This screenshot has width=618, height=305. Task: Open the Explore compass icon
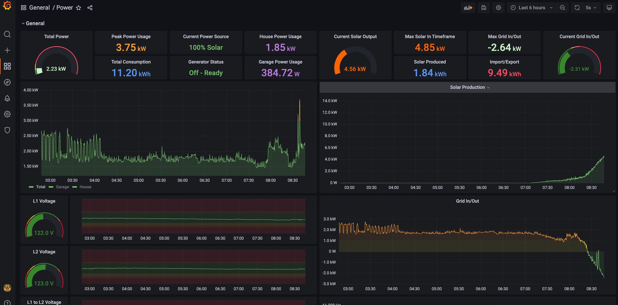(7, 82)
